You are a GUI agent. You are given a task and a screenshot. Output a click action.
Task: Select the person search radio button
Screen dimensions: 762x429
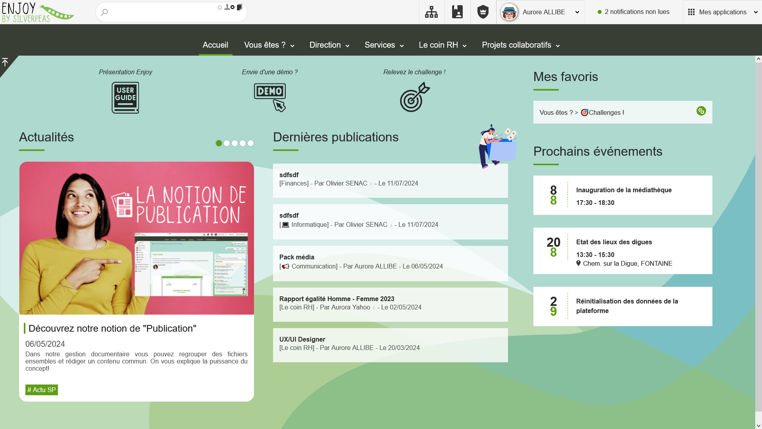(220, 8)
